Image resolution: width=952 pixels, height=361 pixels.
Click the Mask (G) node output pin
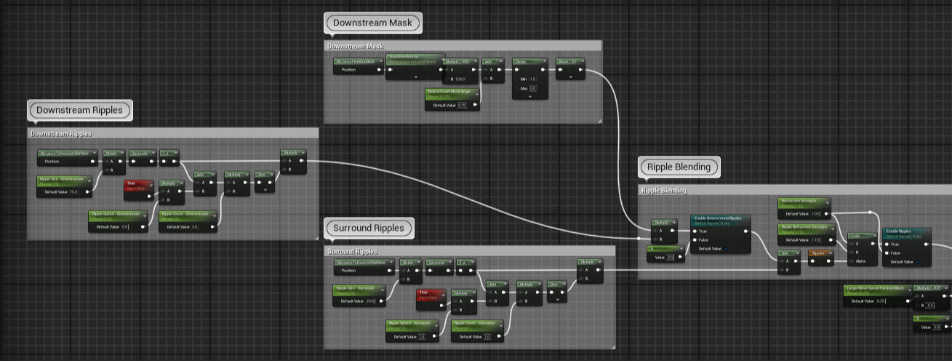pos(581,71)
